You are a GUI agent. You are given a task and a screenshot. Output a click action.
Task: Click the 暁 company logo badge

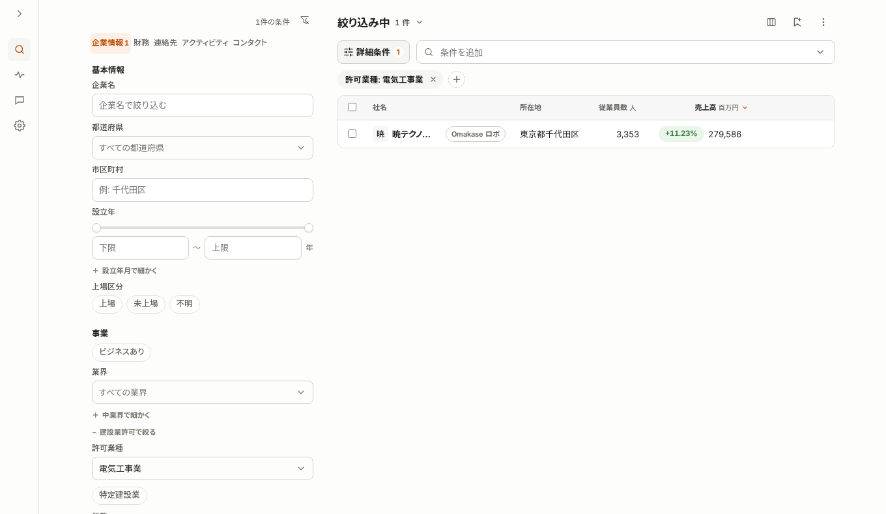point(380,134)
